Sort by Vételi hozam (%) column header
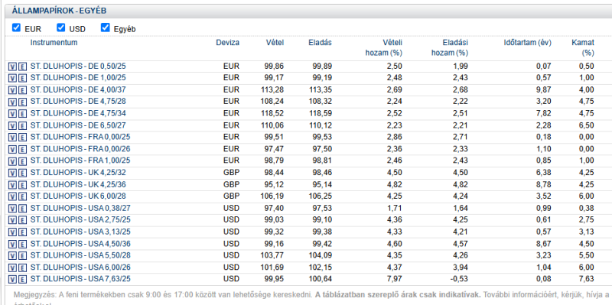 click(x=384, y=47)
